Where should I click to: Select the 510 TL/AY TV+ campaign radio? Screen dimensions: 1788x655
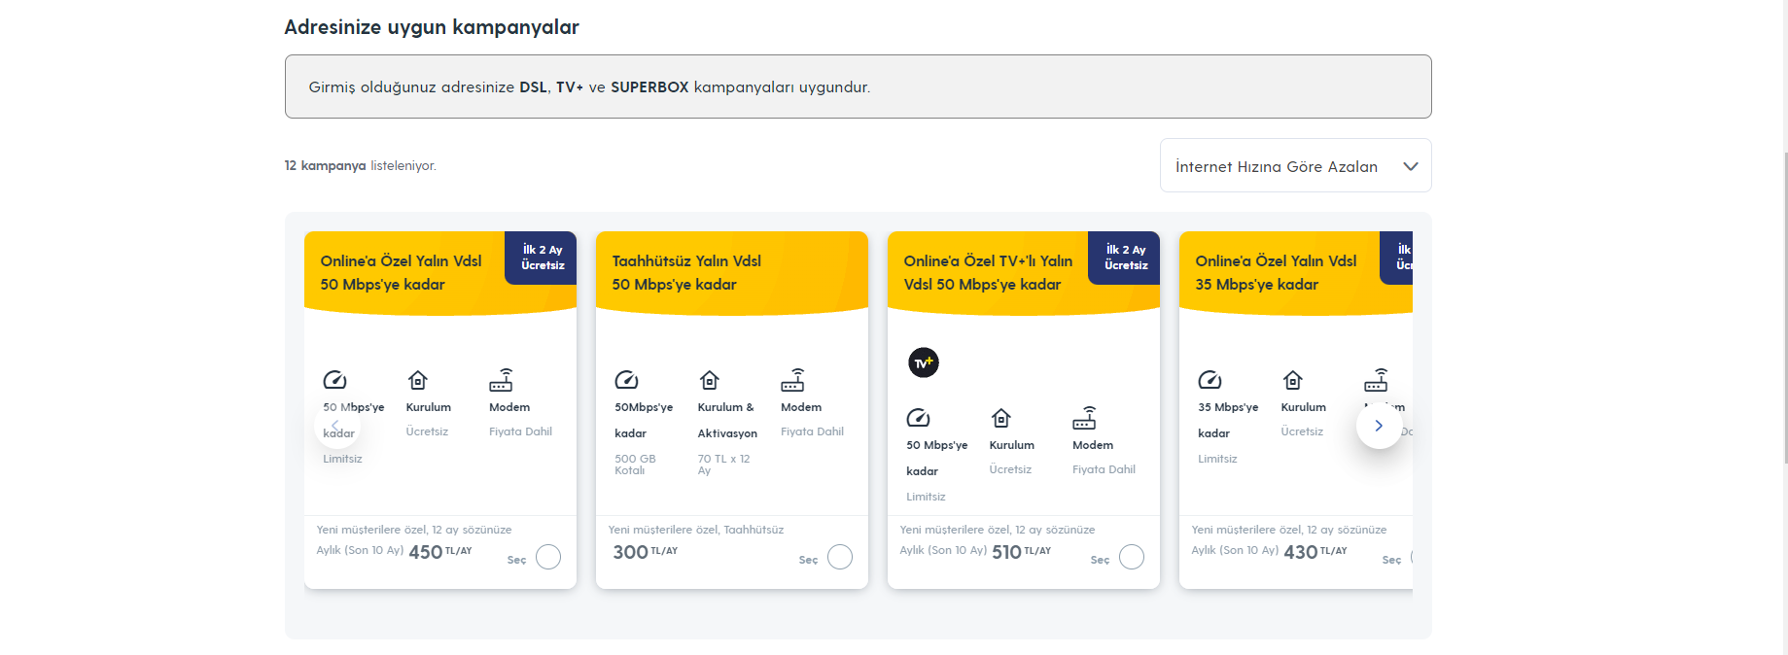(1132, 557)
